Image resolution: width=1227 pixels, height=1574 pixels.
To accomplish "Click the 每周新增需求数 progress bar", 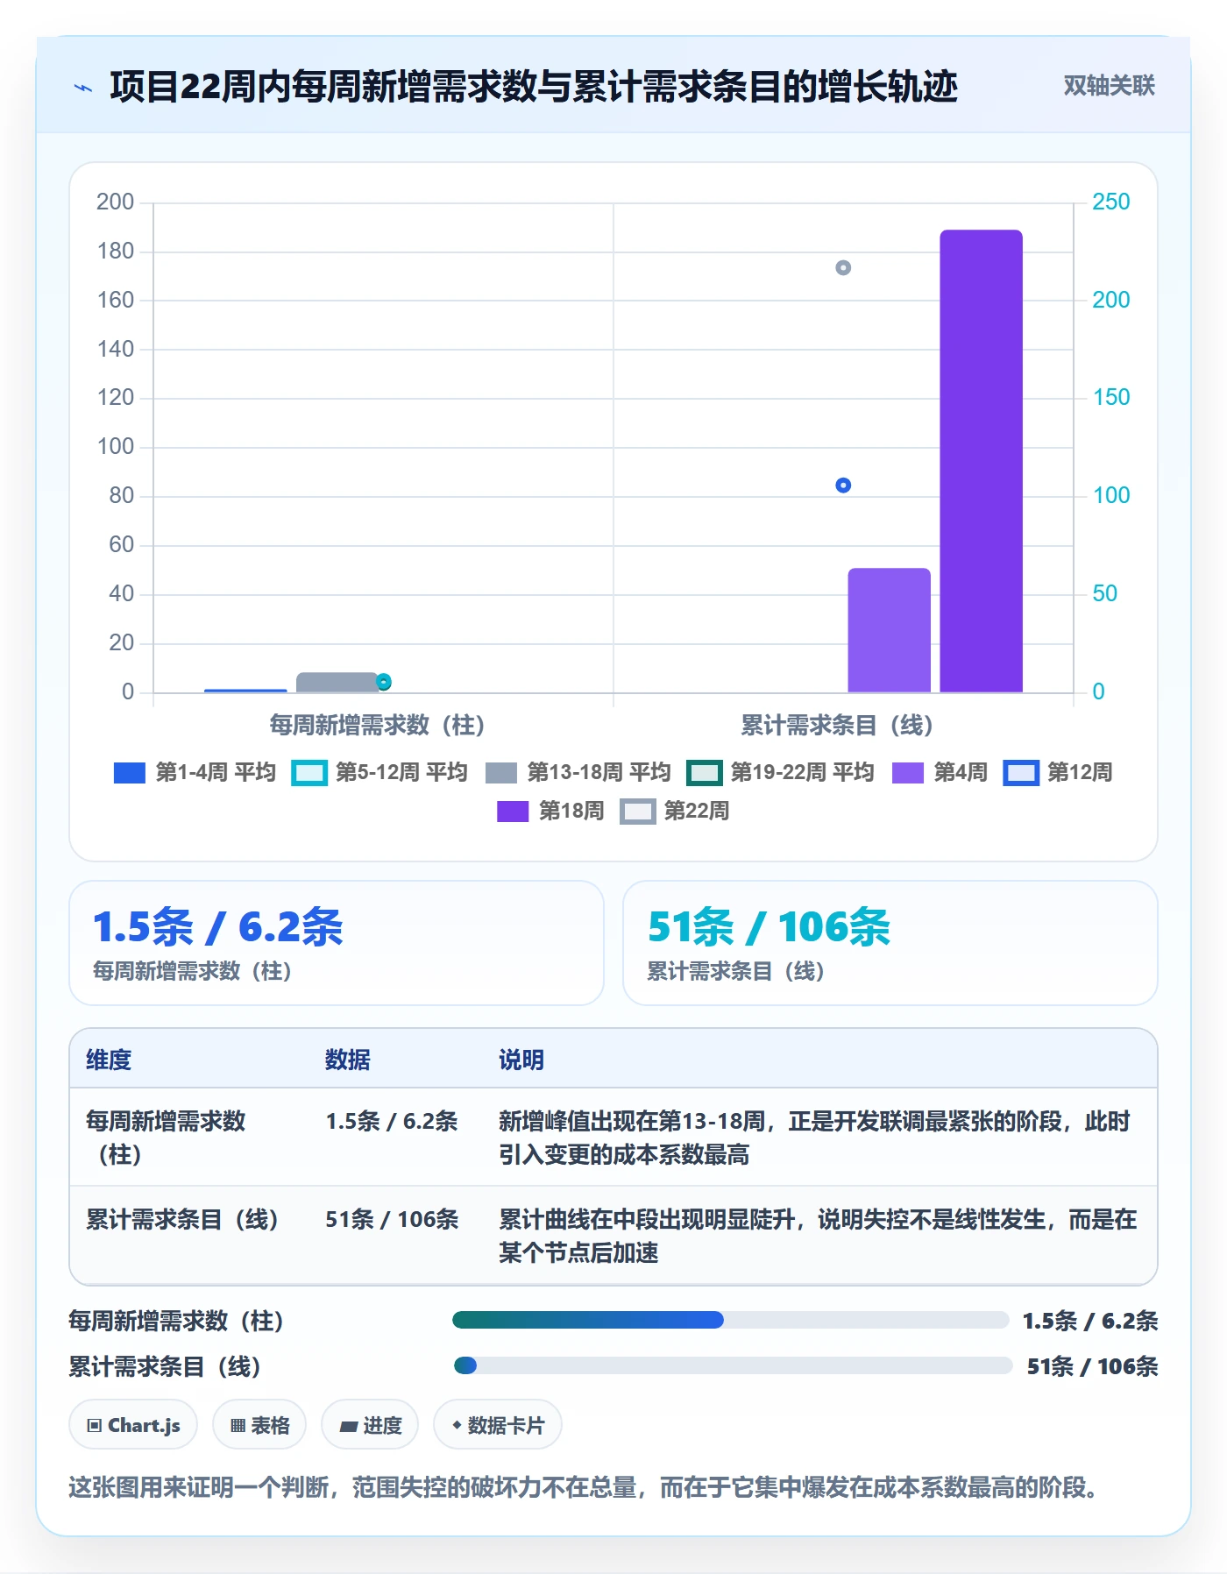I will (731, 1320).
